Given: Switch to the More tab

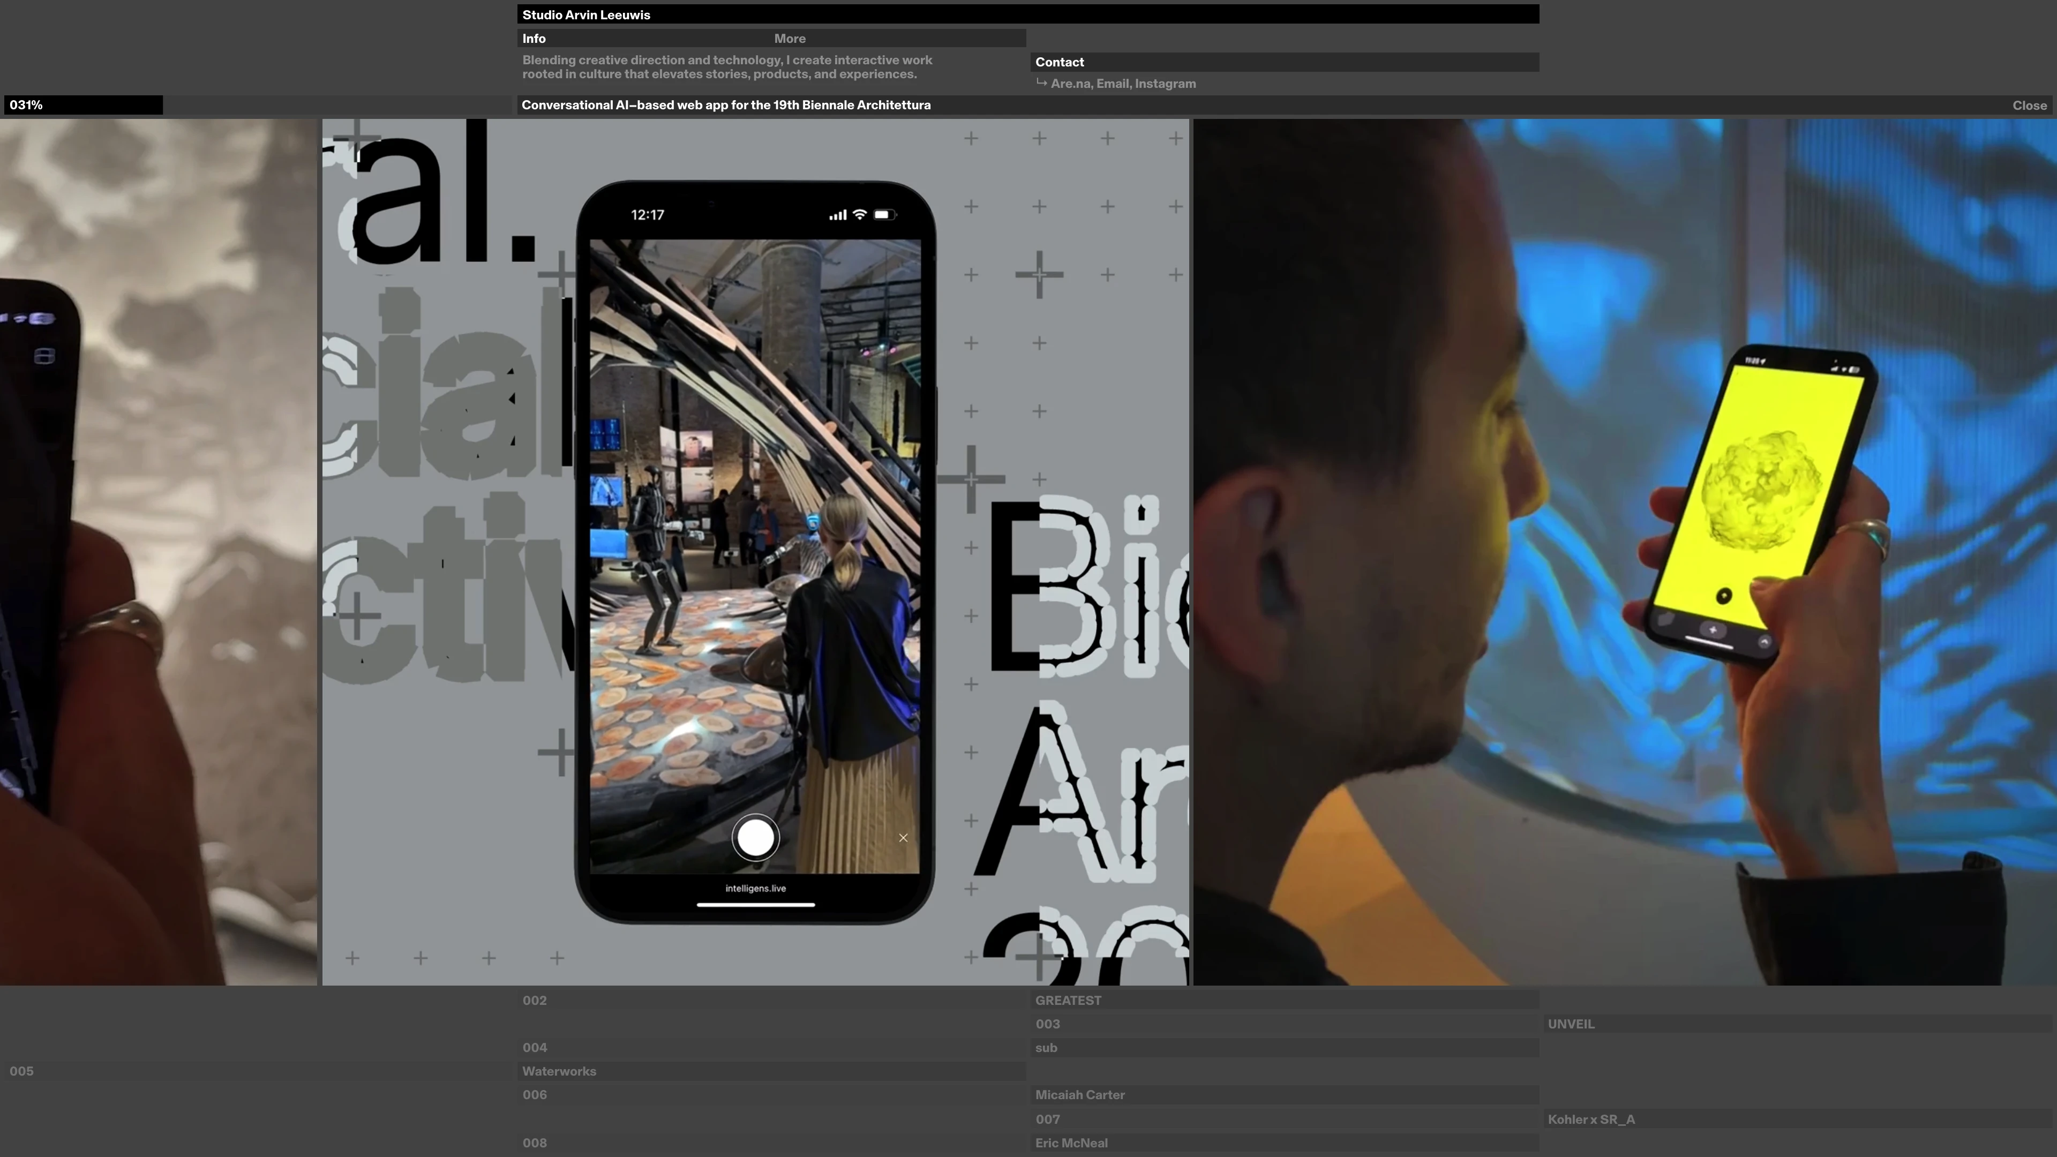Looking at the screenshot, I should 790,39.
